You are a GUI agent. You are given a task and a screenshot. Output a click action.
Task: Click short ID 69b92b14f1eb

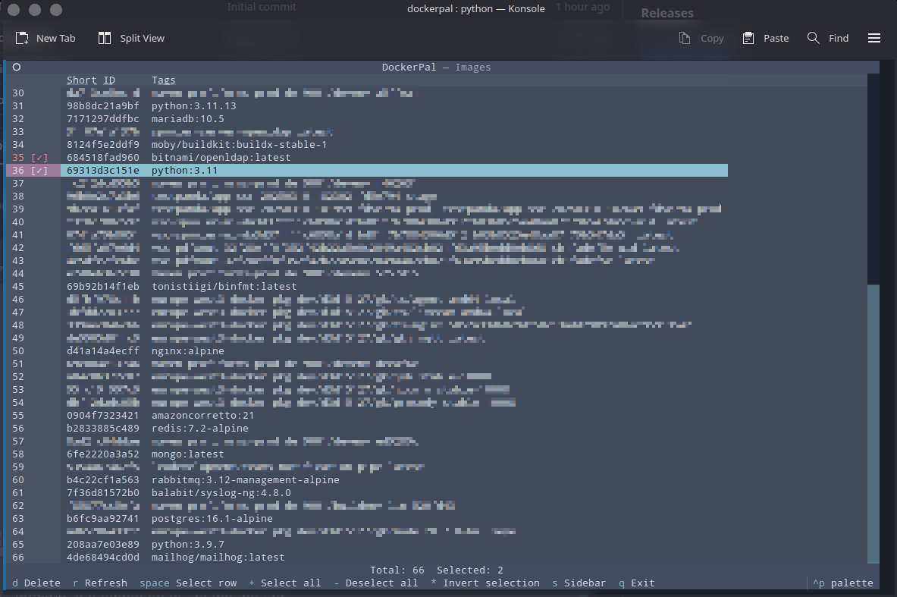coord(103,286)
